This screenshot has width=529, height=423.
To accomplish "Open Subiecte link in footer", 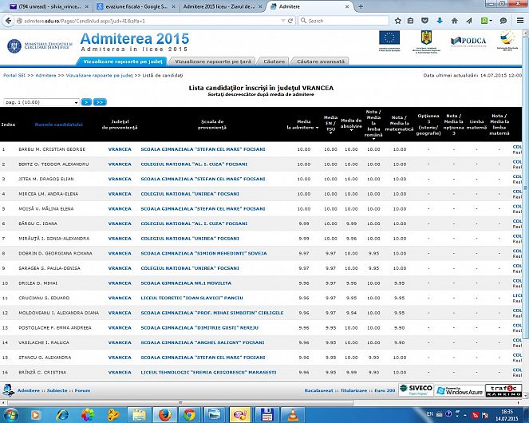I will 57,390.
